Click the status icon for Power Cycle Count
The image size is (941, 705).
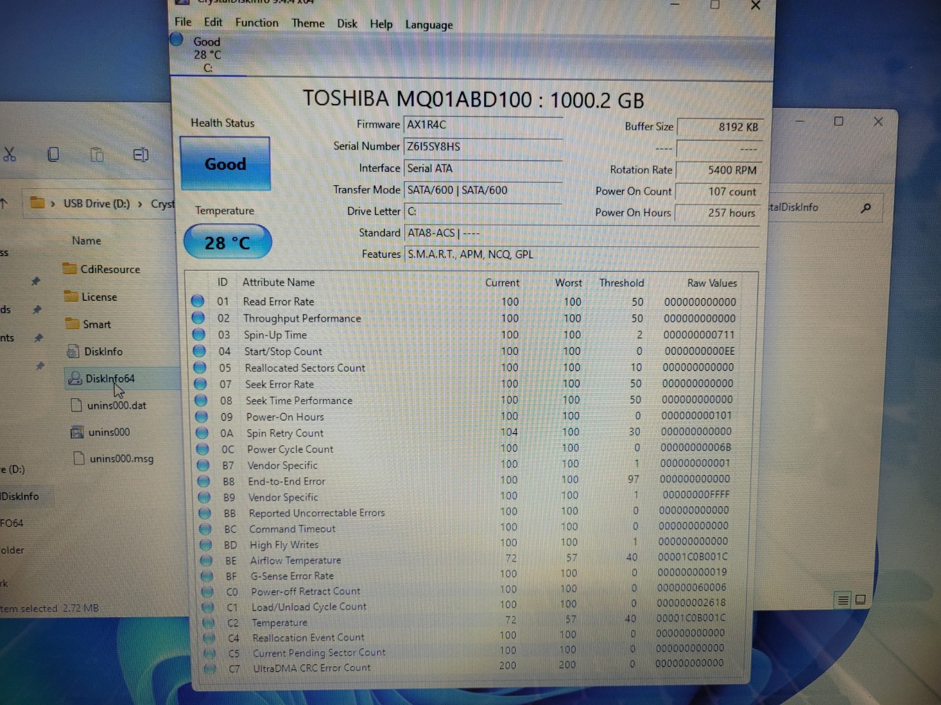(203, 449)
